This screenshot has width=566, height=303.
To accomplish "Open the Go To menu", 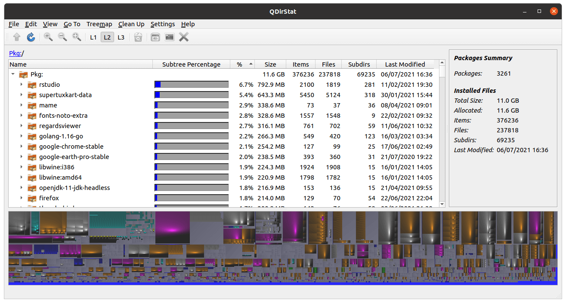I will coord(72,24).
